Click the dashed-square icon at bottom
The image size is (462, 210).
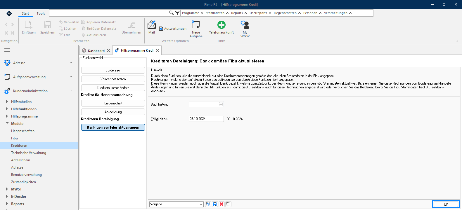(228, 204)
